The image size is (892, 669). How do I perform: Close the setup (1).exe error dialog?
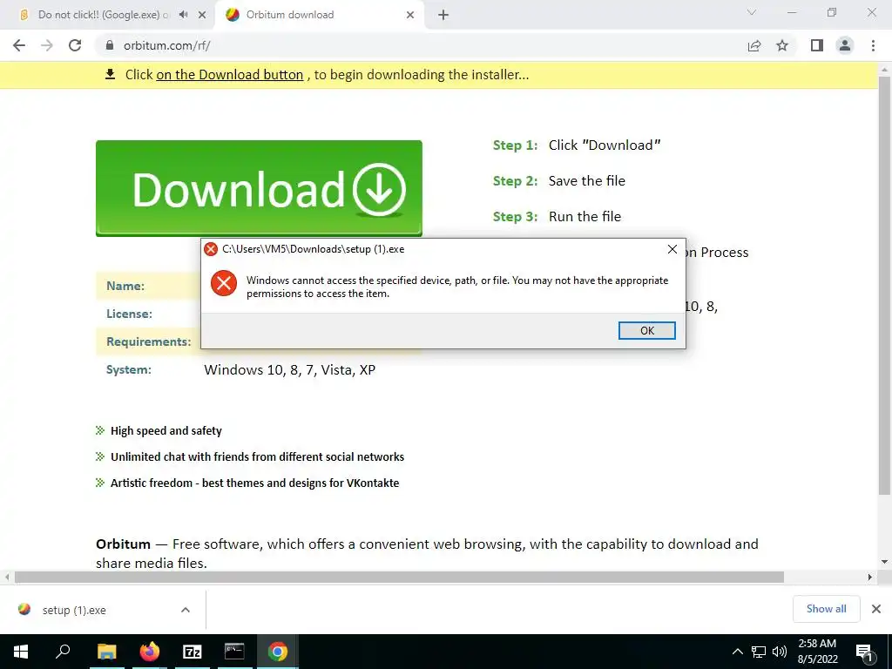click(x=672, y=249)
